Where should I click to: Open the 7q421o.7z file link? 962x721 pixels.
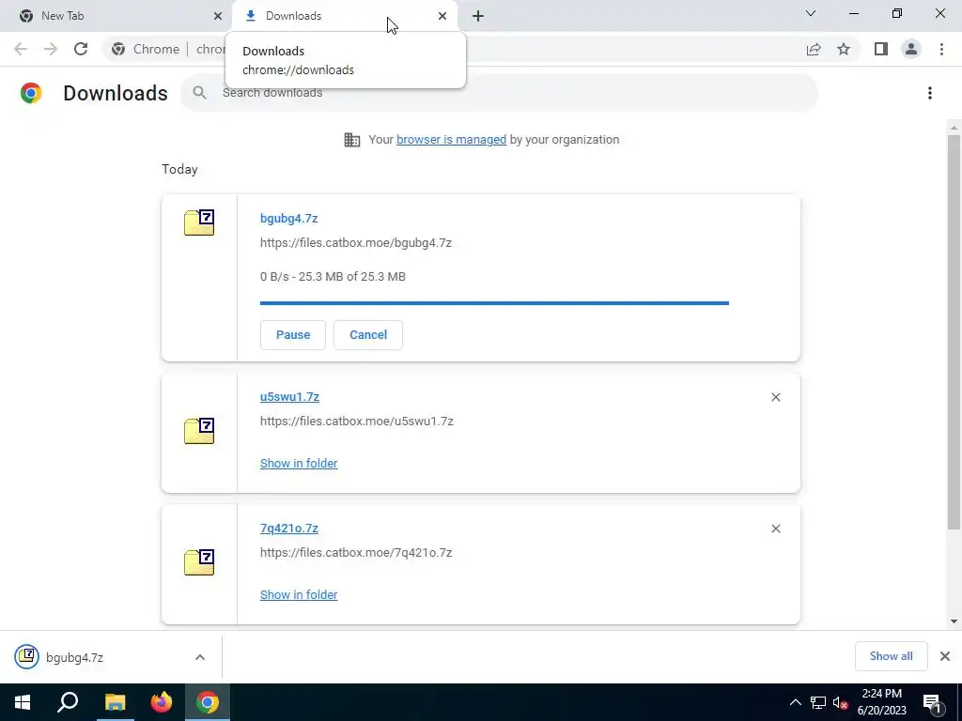coord(289,528)
